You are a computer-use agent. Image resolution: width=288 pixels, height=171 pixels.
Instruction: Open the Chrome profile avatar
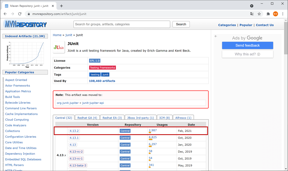pyautogui.click(x=276, y=14)
